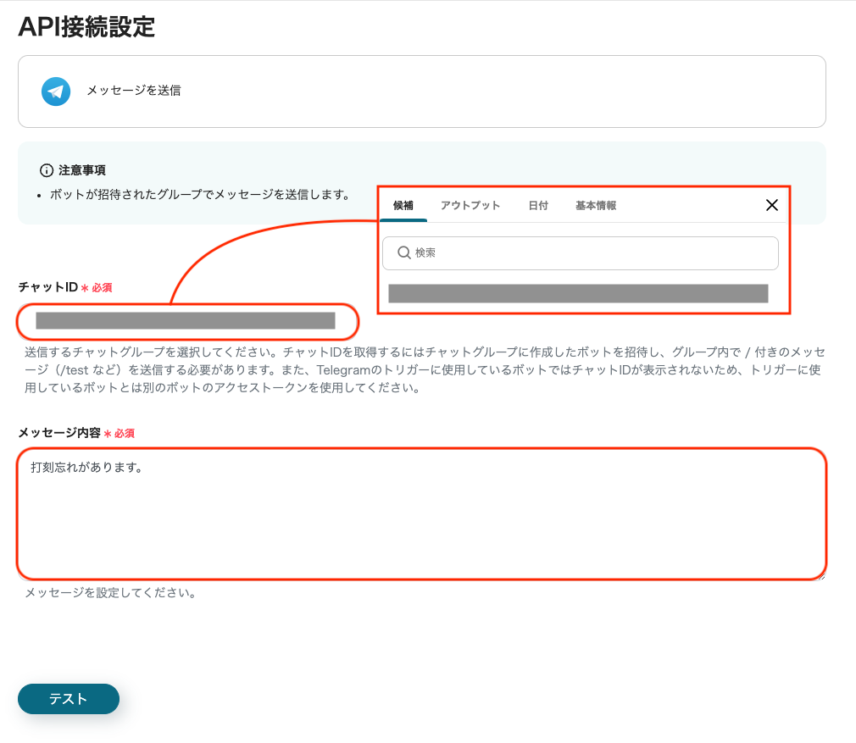Close the candidate popup with X
This screenshot has height=743, width=856.
772,205
